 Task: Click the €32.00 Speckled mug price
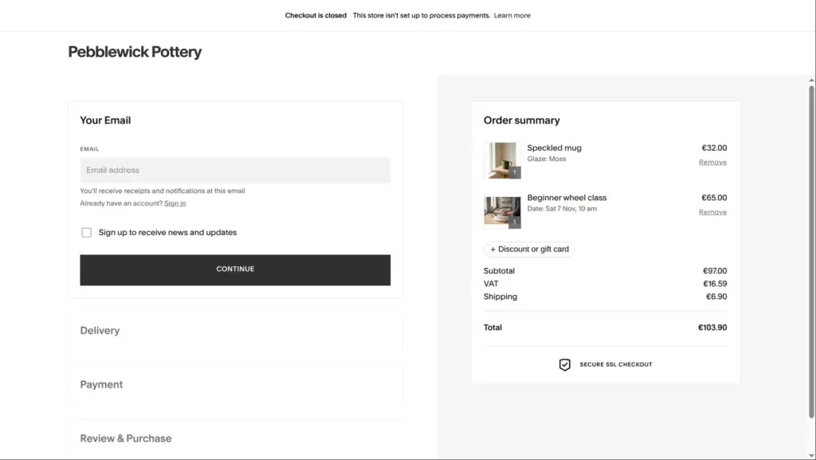(715, 147)
